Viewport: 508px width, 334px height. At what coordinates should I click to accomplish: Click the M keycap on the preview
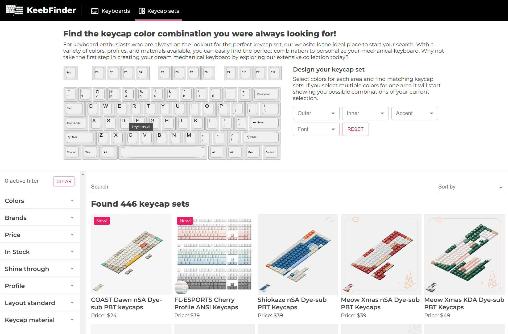coord(191,138)
